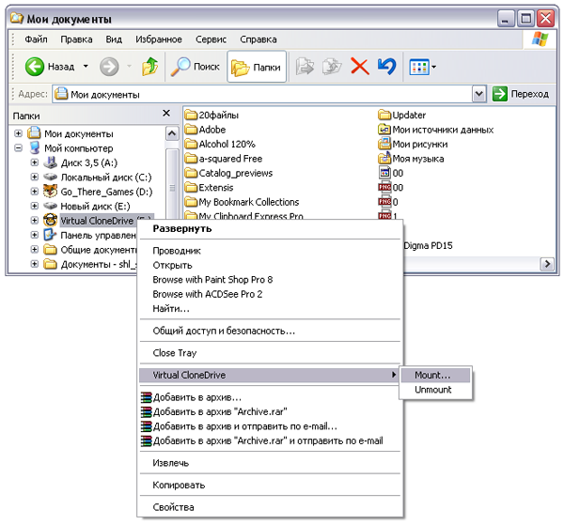Click the Мой компьютер icon in tree
The image size is (564, 525).
coord(34,147)
